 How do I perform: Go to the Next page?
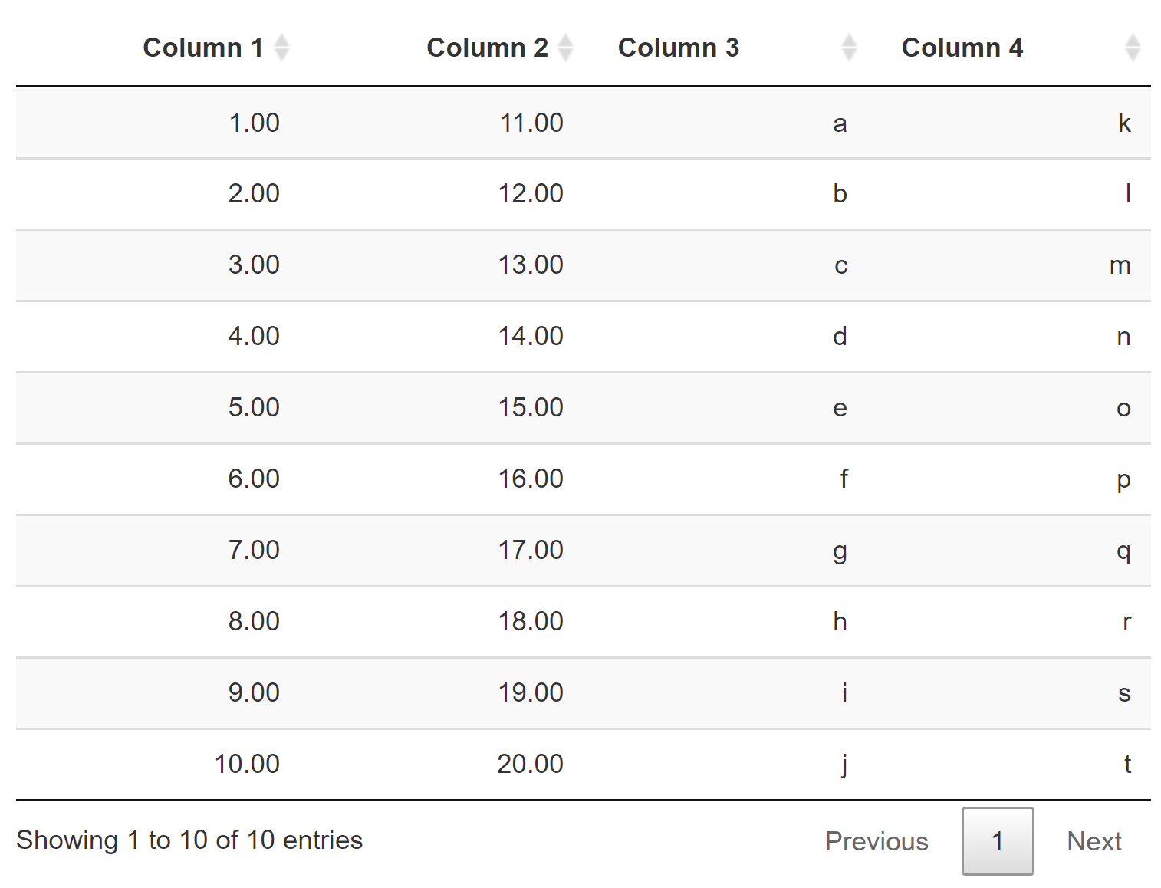pyautogui.click(x=1094, y=841)
